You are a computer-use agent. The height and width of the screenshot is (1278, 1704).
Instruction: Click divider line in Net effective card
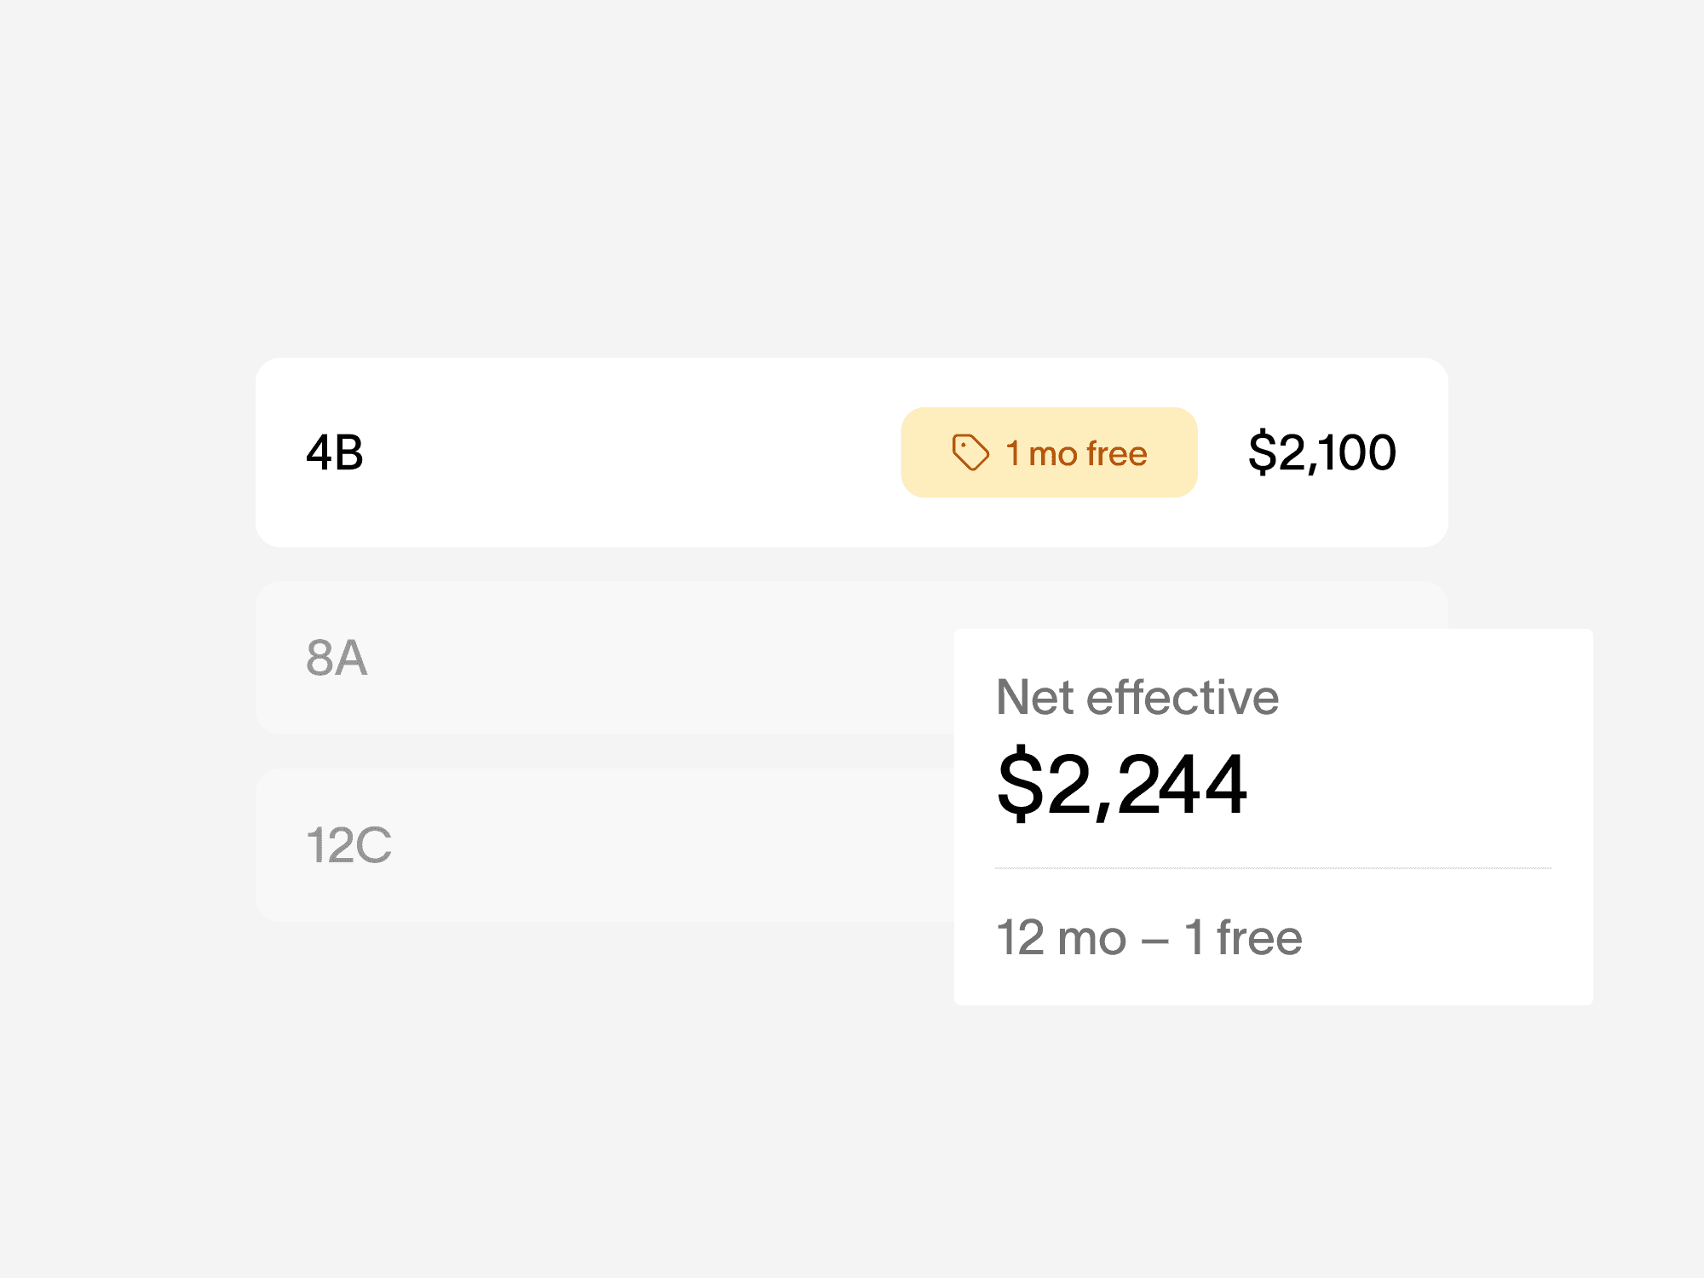coord(1274,868)
